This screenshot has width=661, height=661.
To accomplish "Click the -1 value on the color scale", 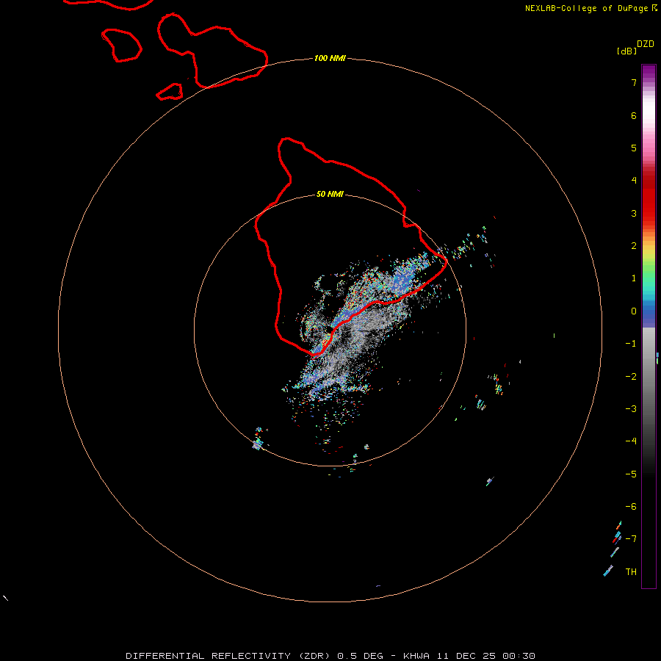I will point(631,344).
